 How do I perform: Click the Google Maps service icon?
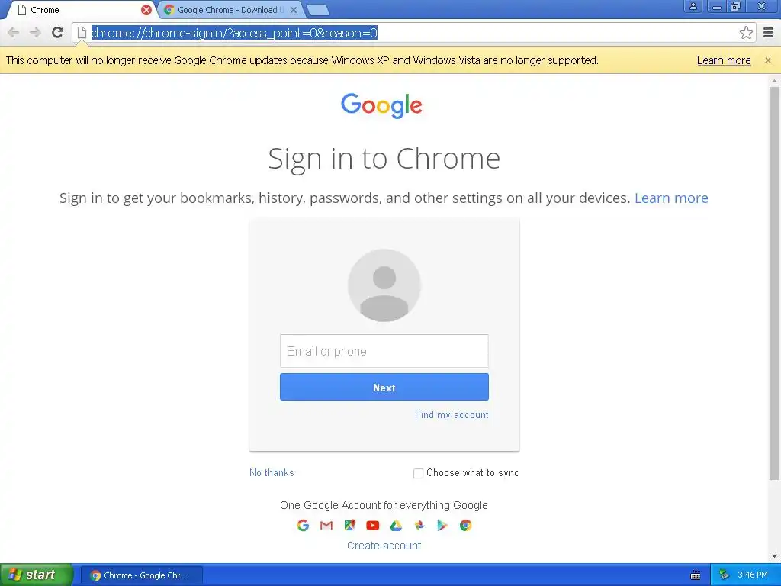coord(349,525)
